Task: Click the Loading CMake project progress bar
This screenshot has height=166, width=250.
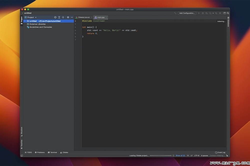Action: pyautogui.click(x=160, y=156)
